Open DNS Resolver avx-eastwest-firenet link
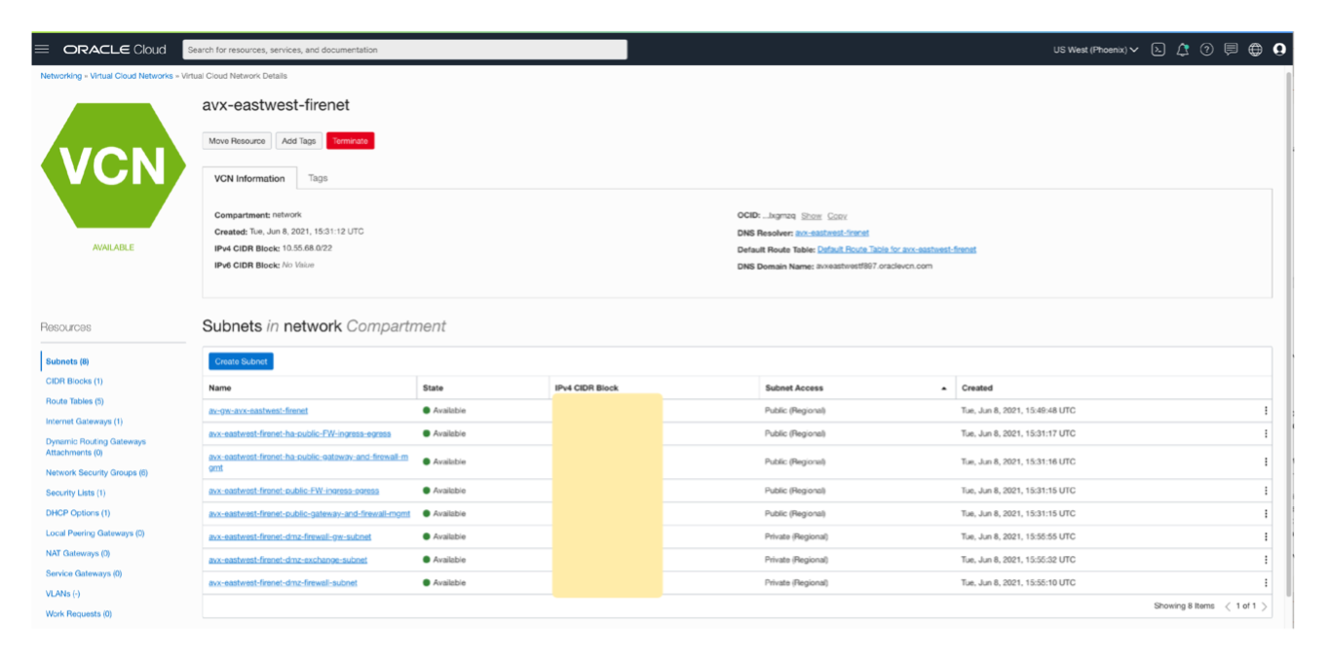 pyautogui.click(x=832, y=234)
